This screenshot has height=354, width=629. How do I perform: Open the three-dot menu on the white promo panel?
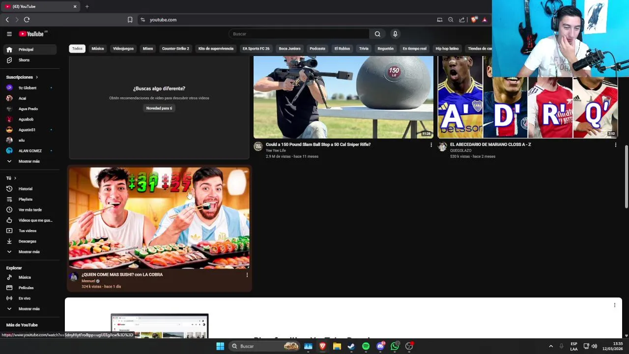614,305
